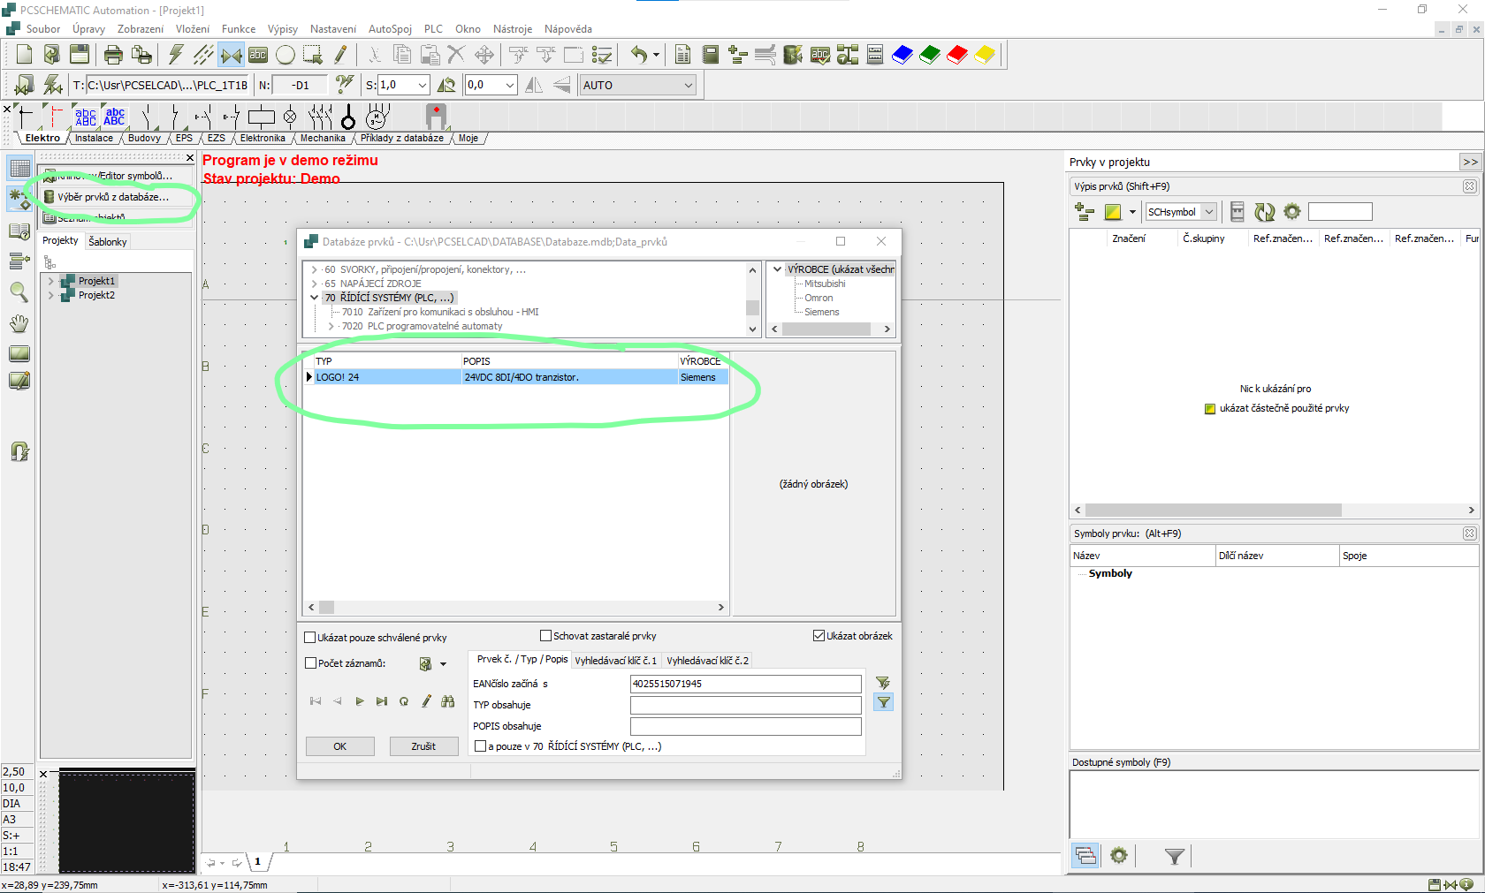Open the SCHsymbol dropdown
1485x893 pixels.
[1208, 212]
